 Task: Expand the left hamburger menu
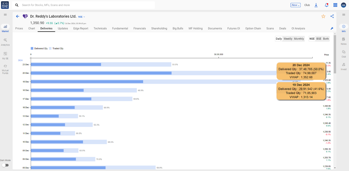[5, 15]
